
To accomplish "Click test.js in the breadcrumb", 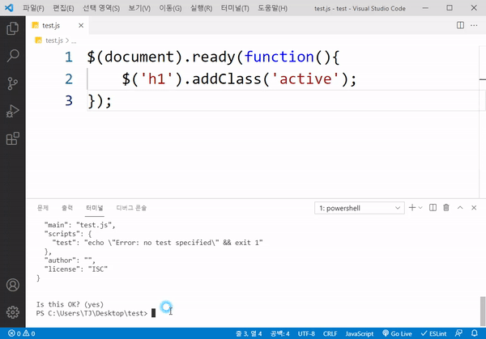I will [x=54, y=40].
